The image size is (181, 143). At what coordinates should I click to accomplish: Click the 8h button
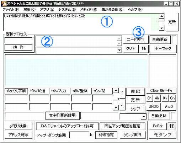pyautogui.click(x=165, y=98)
